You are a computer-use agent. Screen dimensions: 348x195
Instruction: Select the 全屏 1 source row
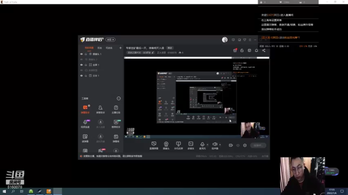[x=100, y=65]
